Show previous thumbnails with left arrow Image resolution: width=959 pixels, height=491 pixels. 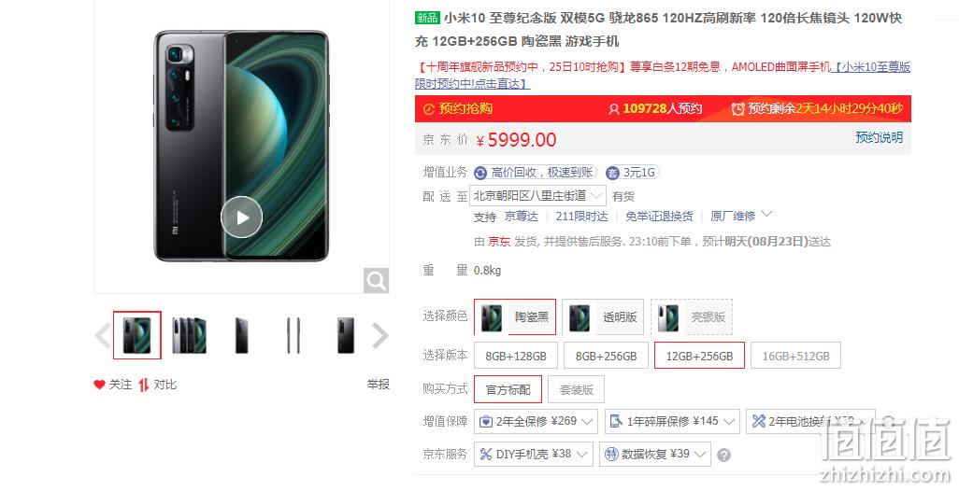click(103, 335)
